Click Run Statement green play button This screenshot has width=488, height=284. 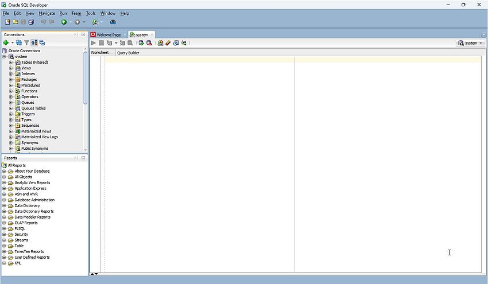(x=94, y=43)
